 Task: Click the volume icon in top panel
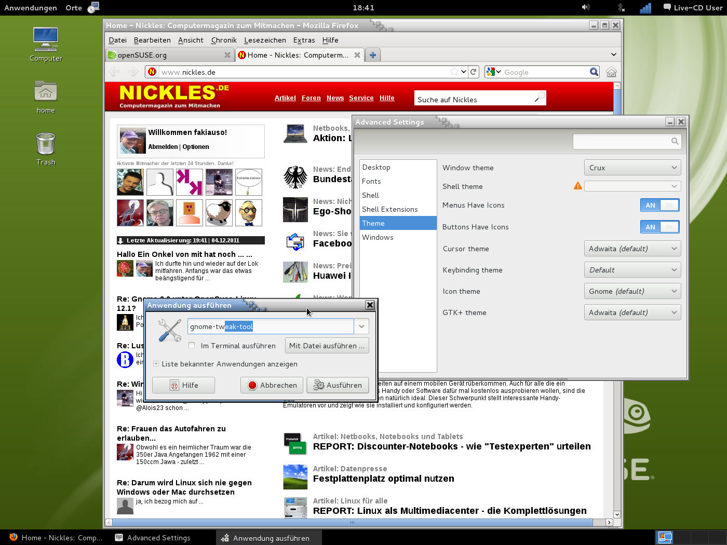tap(586, 7)
